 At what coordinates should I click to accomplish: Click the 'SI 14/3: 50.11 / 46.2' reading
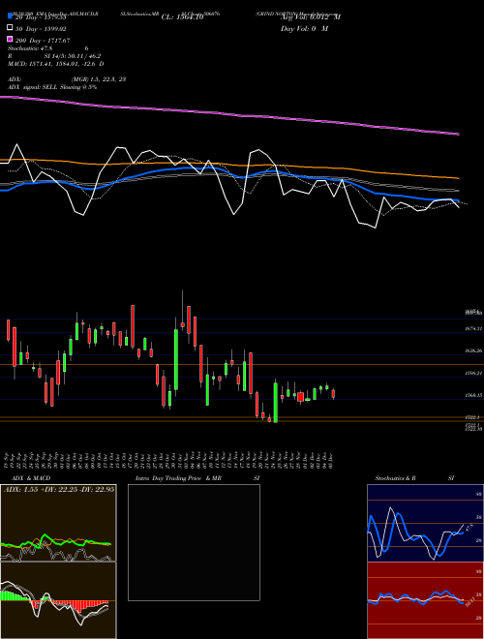pyautogui.click(x=73, y=56)
